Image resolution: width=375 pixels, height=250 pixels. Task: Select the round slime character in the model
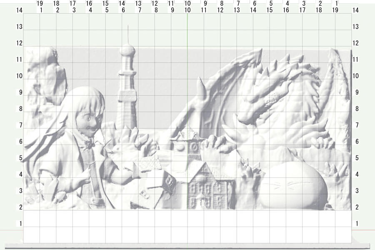point(293,185)
